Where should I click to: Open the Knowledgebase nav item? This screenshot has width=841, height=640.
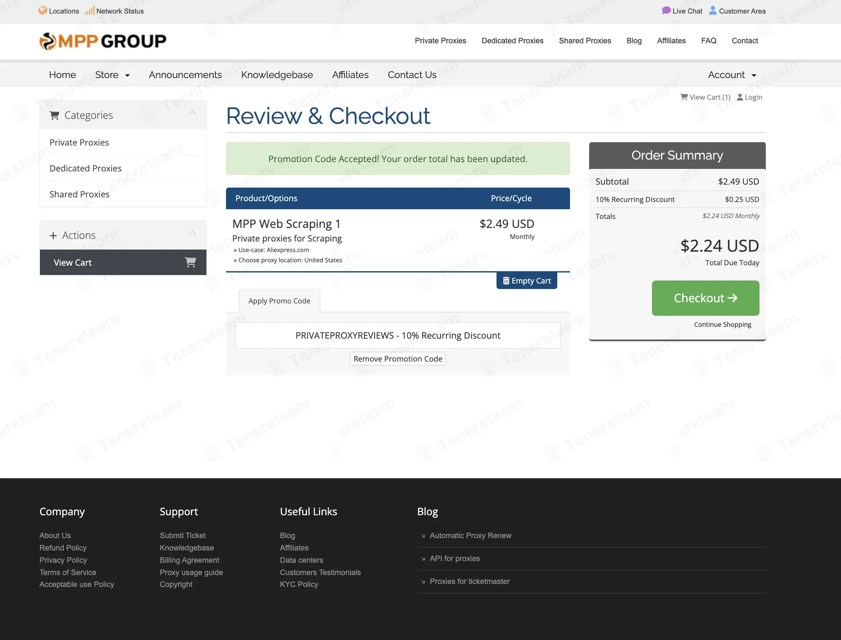coord(277,75)
